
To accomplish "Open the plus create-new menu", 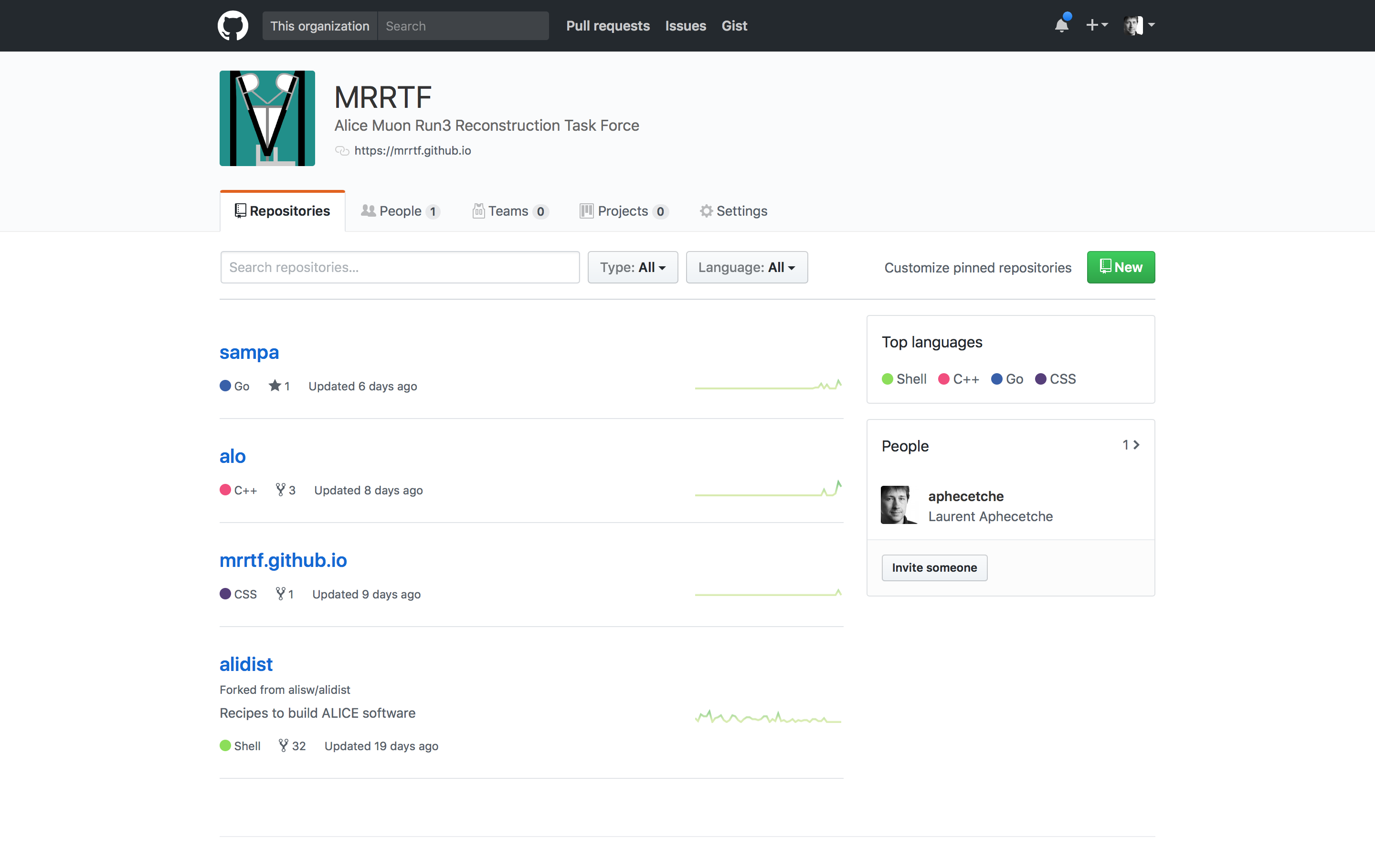I will pyautogui.click(x=1097, y=25).
